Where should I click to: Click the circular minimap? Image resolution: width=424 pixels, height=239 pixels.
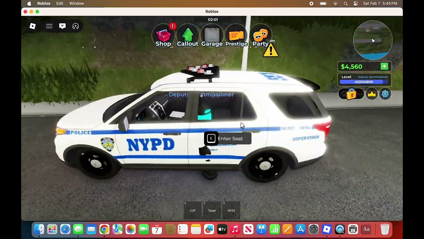373,40
